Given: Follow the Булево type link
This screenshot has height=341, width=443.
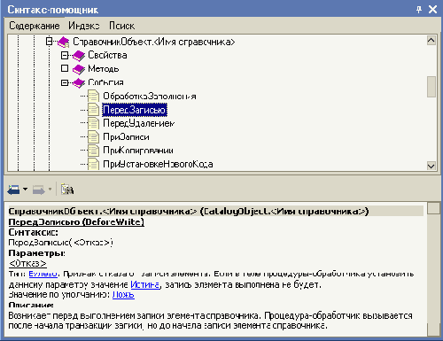Looking at the screenshot, I should 43,275.
